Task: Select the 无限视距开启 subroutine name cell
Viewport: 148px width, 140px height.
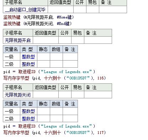Action: coord(18,40)
